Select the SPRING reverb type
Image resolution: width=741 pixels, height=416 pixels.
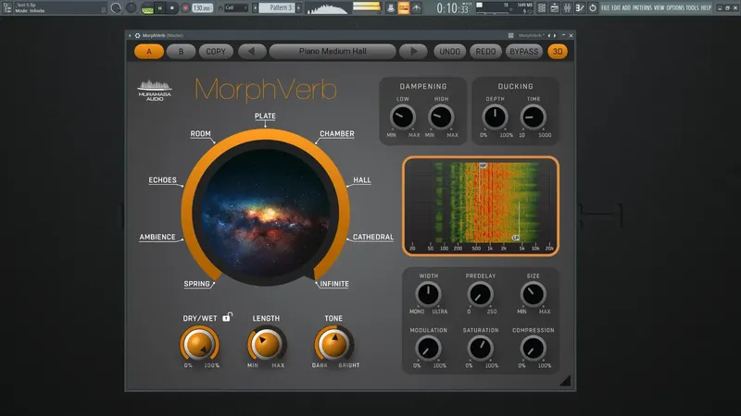point(196,284)
